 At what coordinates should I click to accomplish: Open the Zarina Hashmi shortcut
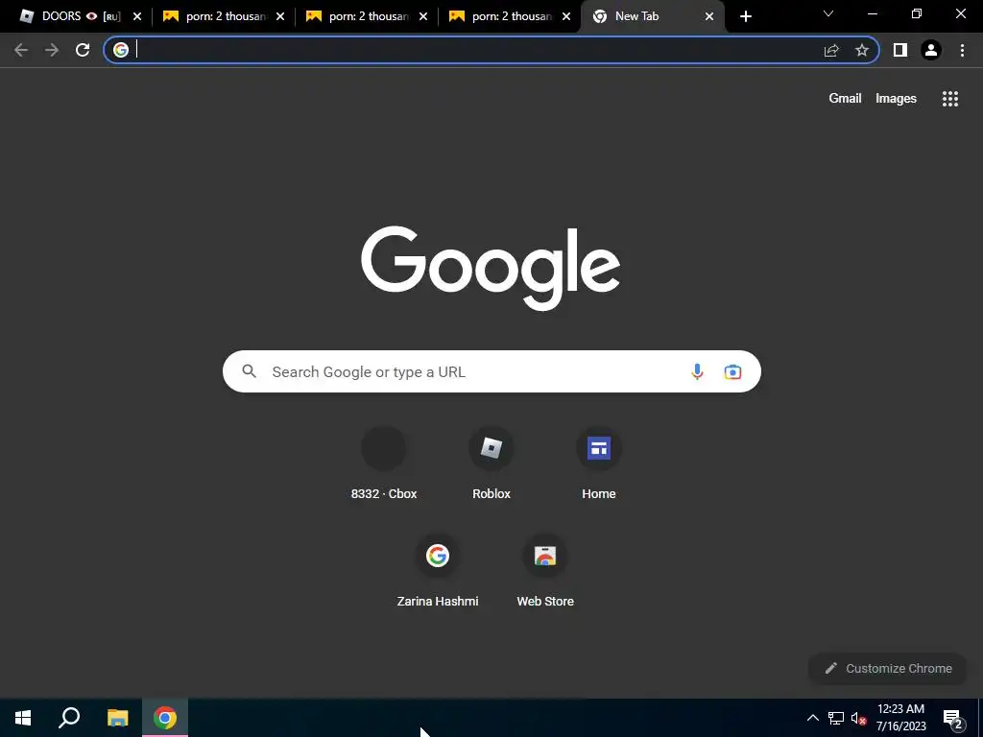[x=438, y=572]
